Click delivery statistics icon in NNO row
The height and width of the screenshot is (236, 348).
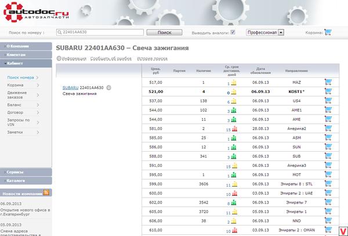pos(234,221)
